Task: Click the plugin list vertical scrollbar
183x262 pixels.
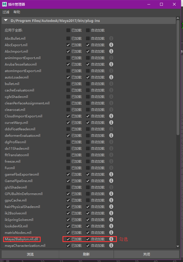Action: point(178,84)
